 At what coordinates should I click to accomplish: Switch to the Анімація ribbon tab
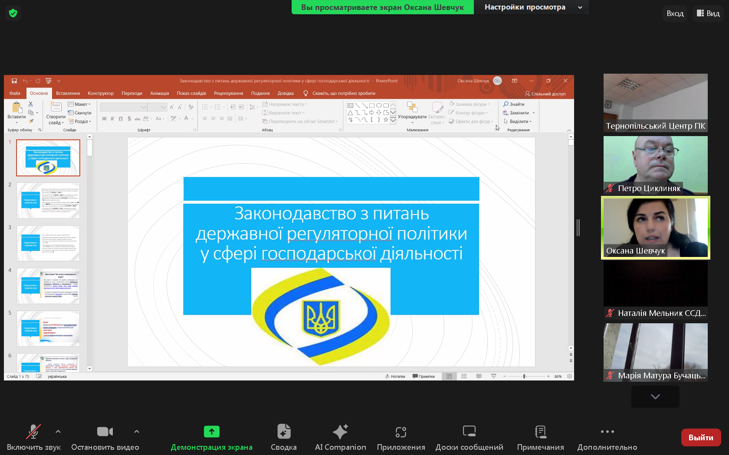(x=159, y=93)
